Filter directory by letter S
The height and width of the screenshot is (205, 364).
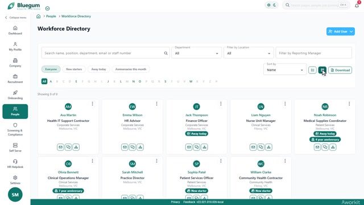pyautogui.click(x=166, y=81)
